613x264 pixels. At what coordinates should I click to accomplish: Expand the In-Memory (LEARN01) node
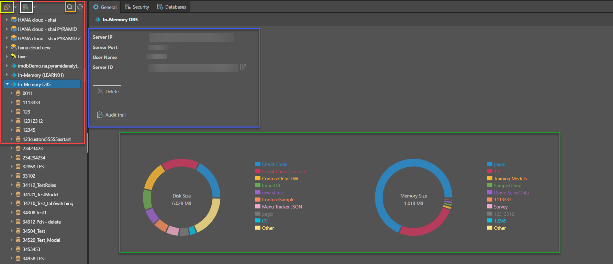tap(7, 75)
